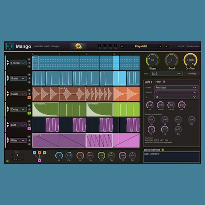Click the pink routing node 4
Image resolution: width=205 pixels, height=205 pixels.
click(x=39, y=161)
